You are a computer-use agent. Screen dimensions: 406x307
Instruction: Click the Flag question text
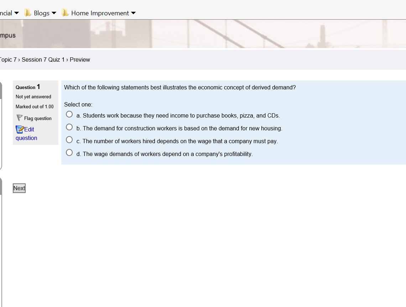[x=38, y=118]
